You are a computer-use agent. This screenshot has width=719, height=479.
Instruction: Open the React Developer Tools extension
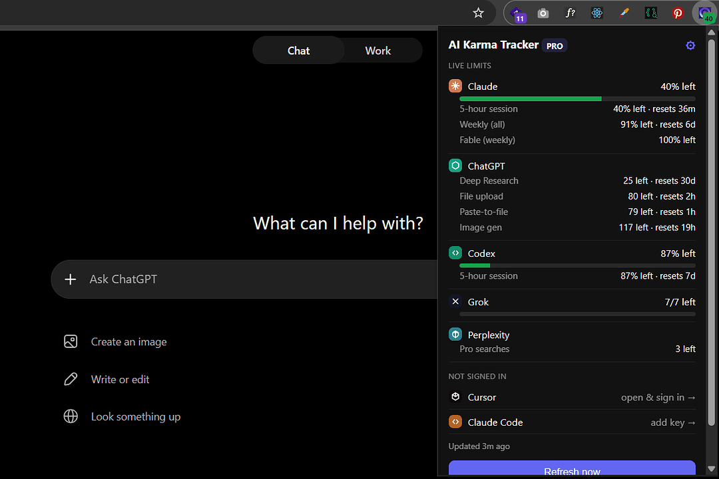[x=597, y=13]
